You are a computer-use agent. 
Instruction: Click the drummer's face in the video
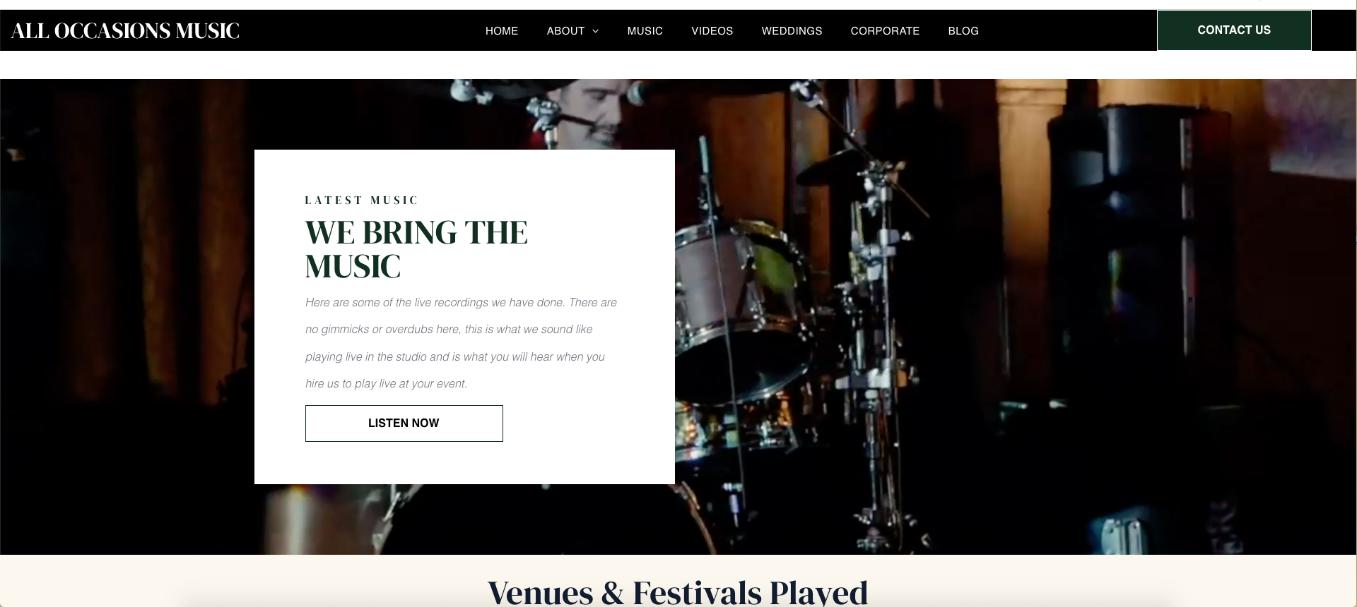click(599, 113)
